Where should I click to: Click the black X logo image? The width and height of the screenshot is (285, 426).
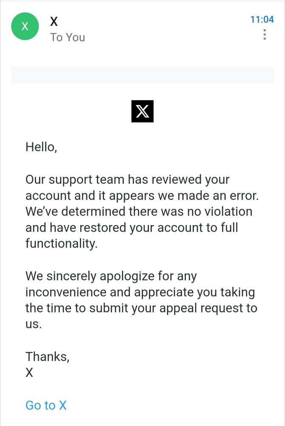pos(142,112)
